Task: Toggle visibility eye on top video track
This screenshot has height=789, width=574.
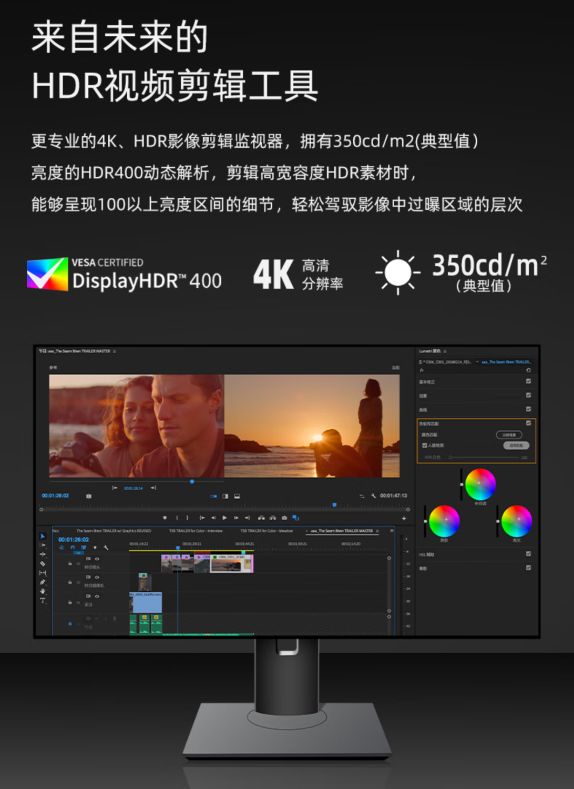Action: 97,559
